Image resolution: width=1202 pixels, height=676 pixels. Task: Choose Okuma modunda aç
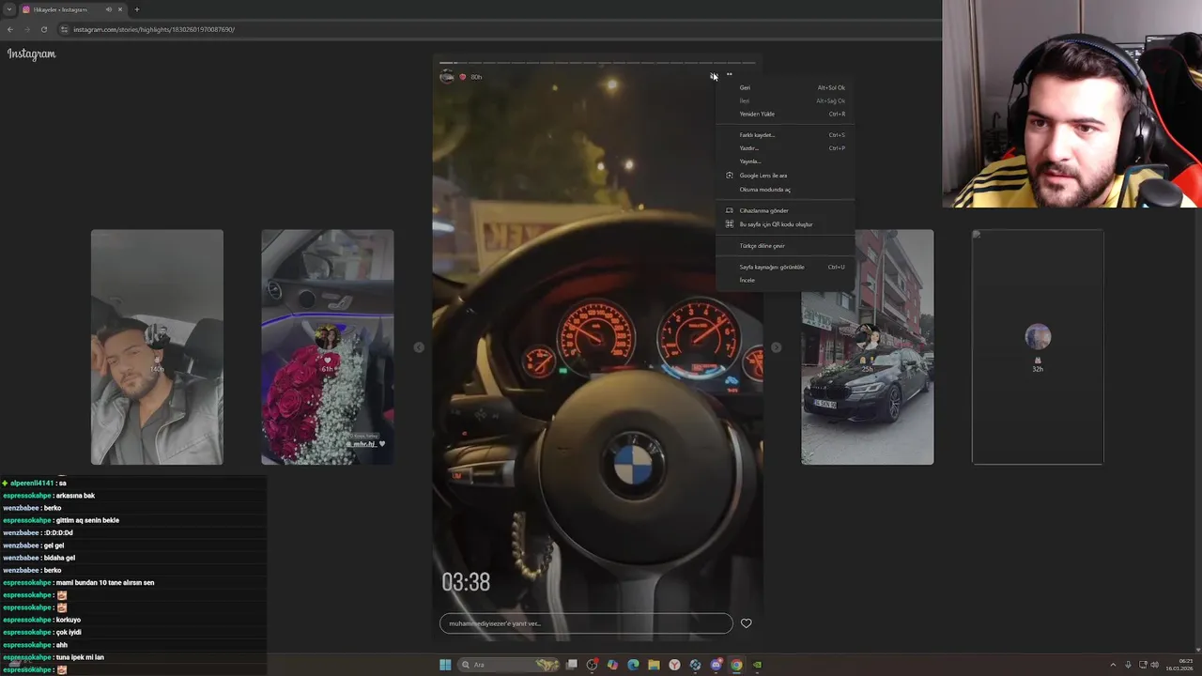click(785, 190)
